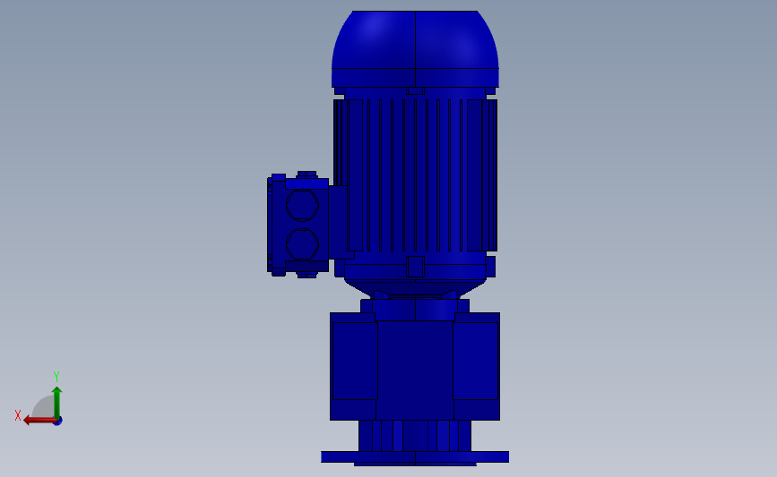777x477 pixels.
Task: Click the green Y axis arrow of triad
Action: point(57,403)
